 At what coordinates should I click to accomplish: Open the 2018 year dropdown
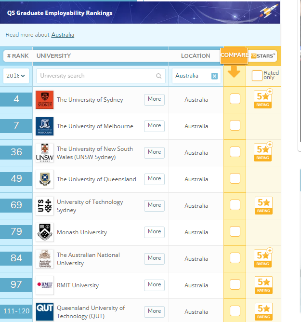click(x=16, y=76)
